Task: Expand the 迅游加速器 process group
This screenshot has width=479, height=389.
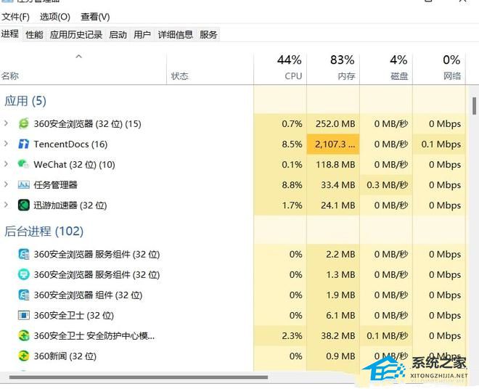Action: pyautogui.click(x=6, y=205)
